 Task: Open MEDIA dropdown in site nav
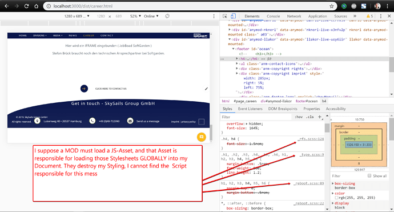[x=58, y=35]
